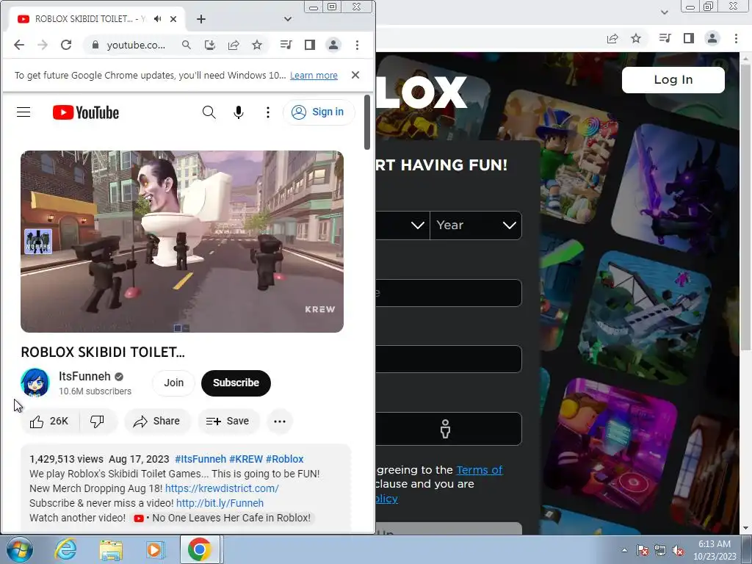Like the video with 26K thumbs up

pyautogui.click(x=49, y=421)
